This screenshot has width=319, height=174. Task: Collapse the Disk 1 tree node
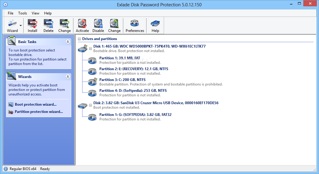tap(91, 49)
